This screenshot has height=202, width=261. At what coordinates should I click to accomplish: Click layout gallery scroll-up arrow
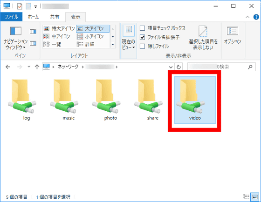click(113, 29)
